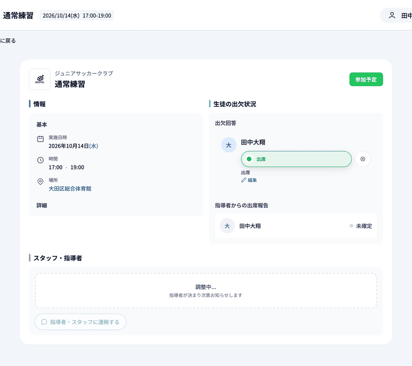Click the 大 avatar beside attendance answer

coord(228,145)
